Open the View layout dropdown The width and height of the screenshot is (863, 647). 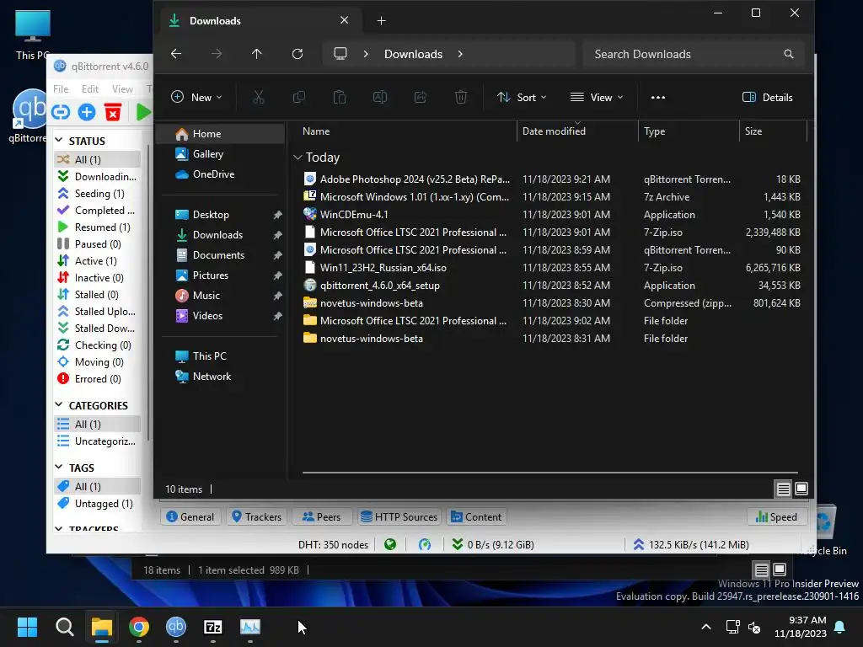(597, 98)
